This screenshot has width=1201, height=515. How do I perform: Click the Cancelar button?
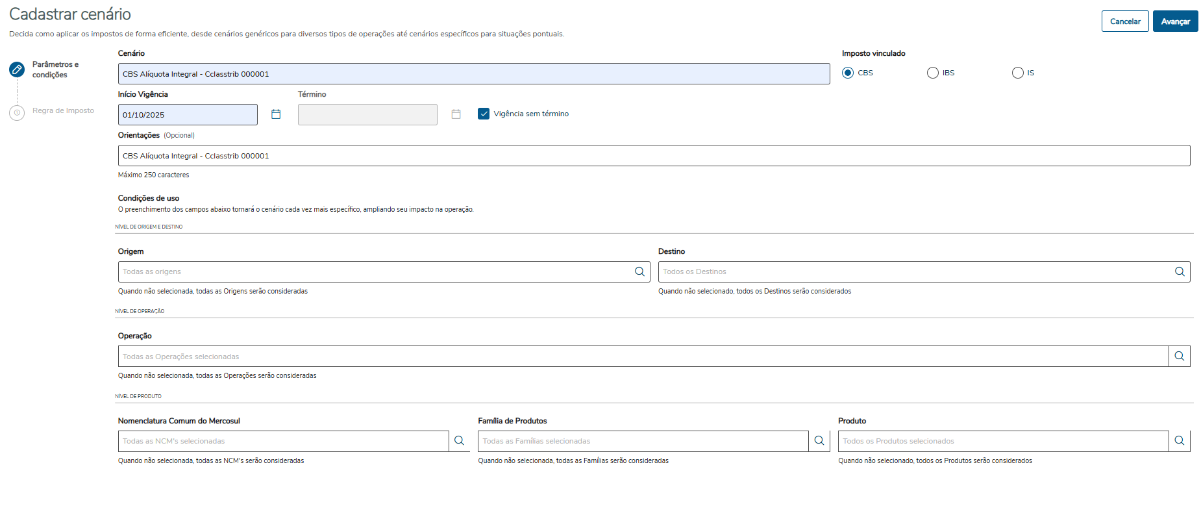pyautogui.click(x=1125, y=21)
